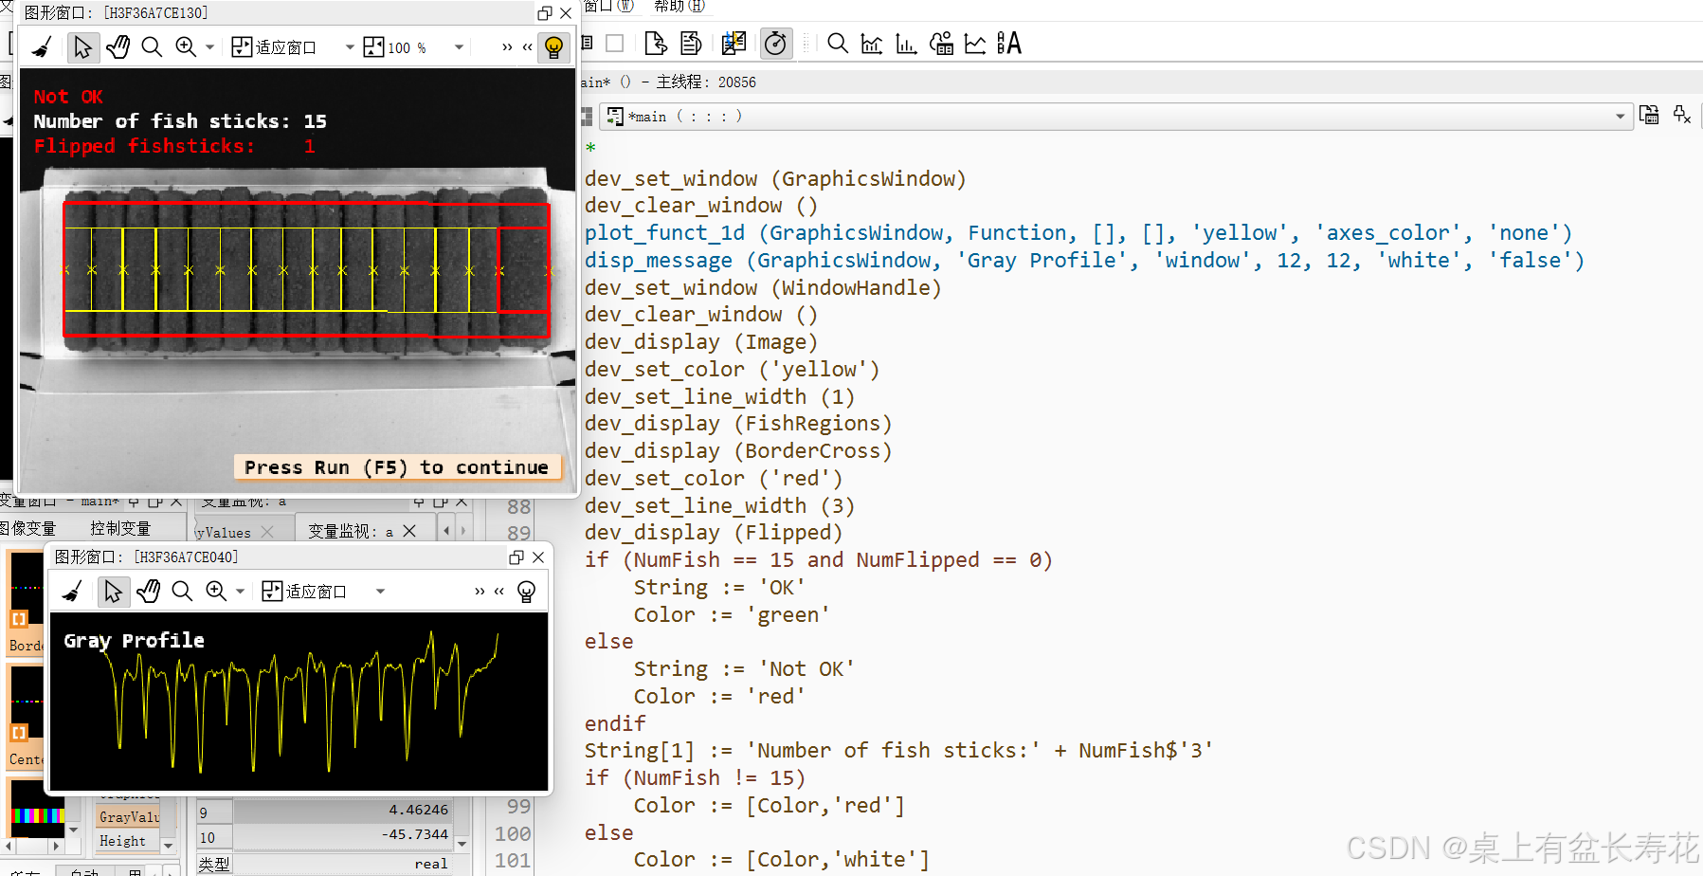Pick the magnifier tool in Gray Profile window
Image resolution: width=1703 pixels, height=876 pixels.
pyautogui.click(x=182, y=592)
